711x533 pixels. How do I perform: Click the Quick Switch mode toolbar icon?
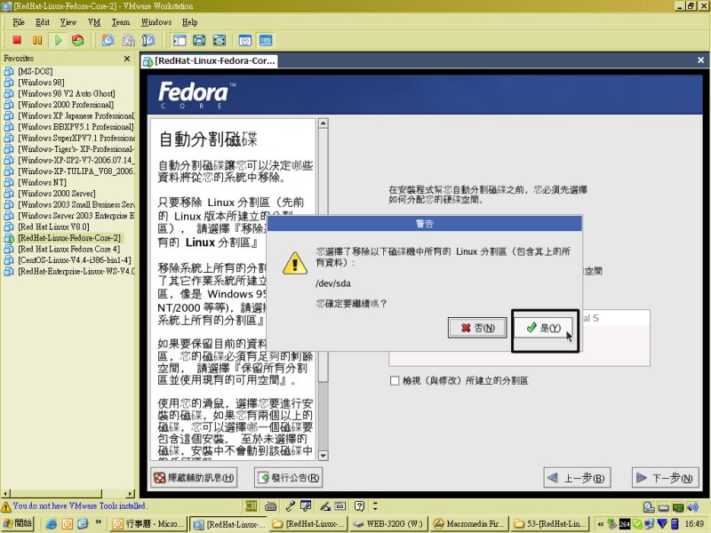point(199,40)
